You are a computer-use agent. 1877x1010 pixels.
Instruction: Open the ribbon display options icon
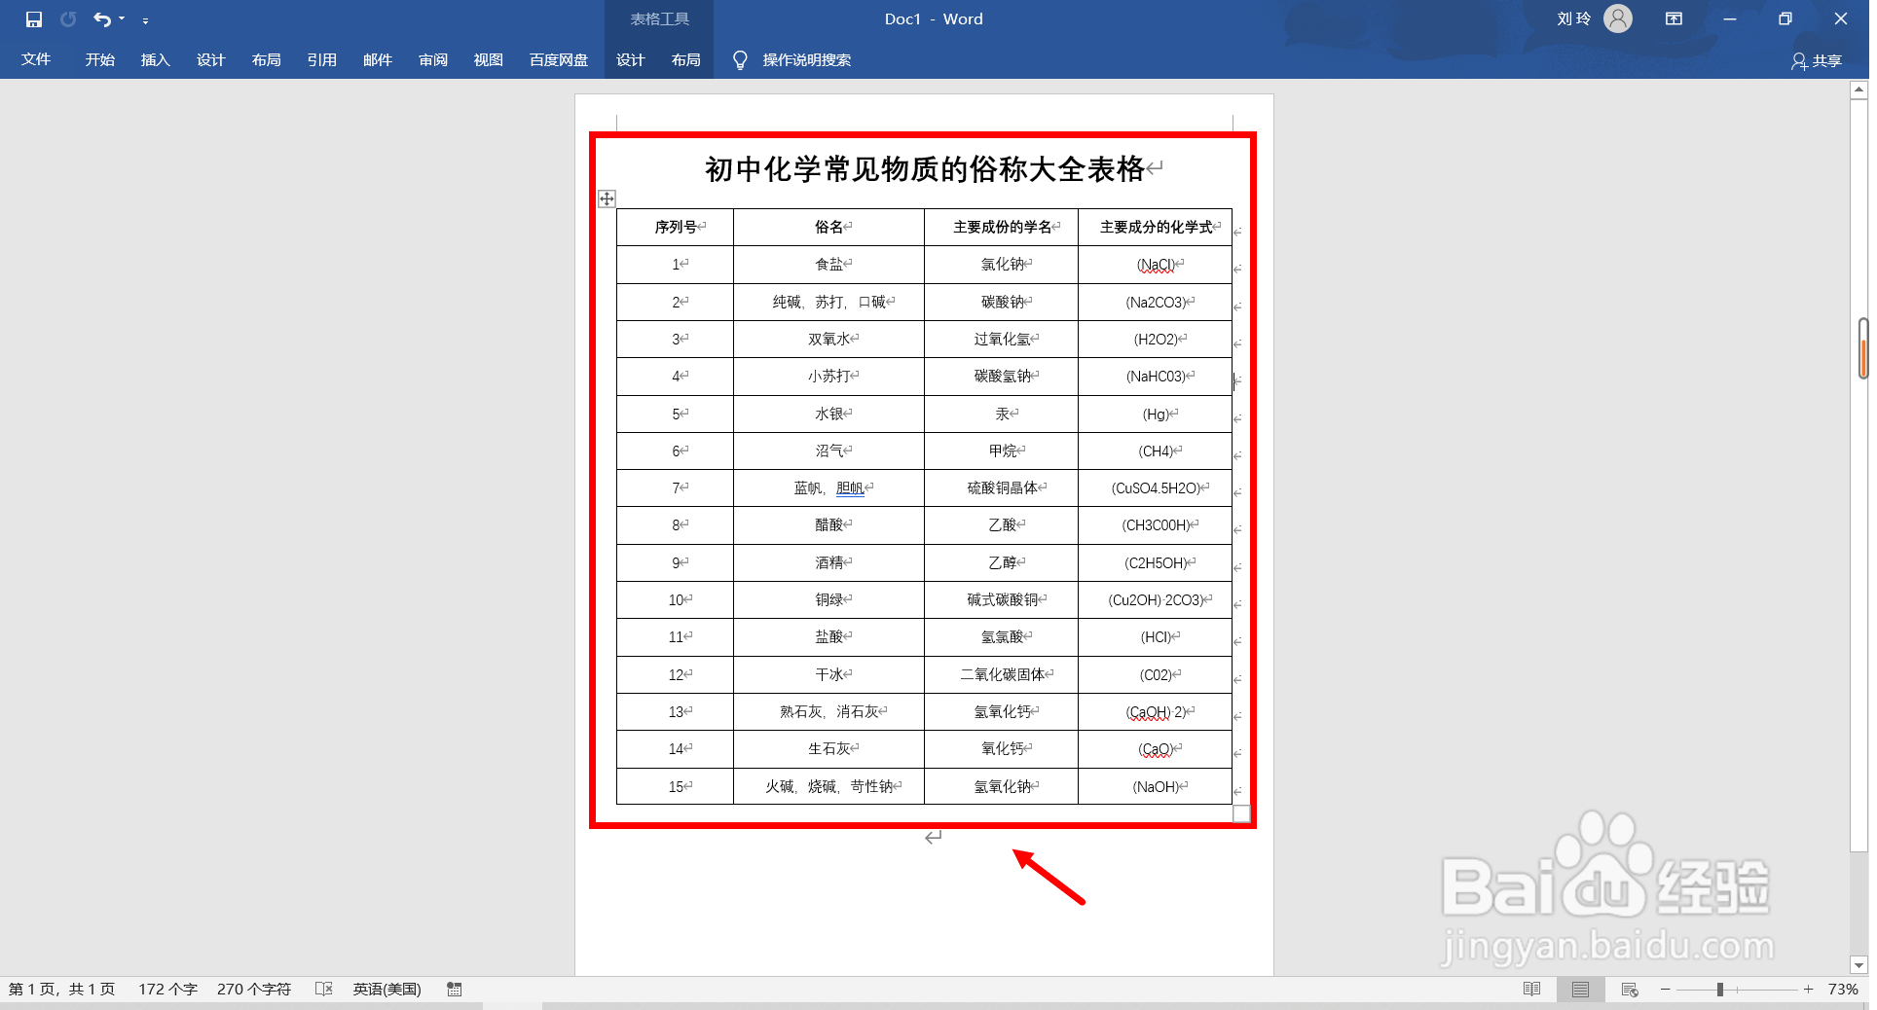coord(1674,18)
